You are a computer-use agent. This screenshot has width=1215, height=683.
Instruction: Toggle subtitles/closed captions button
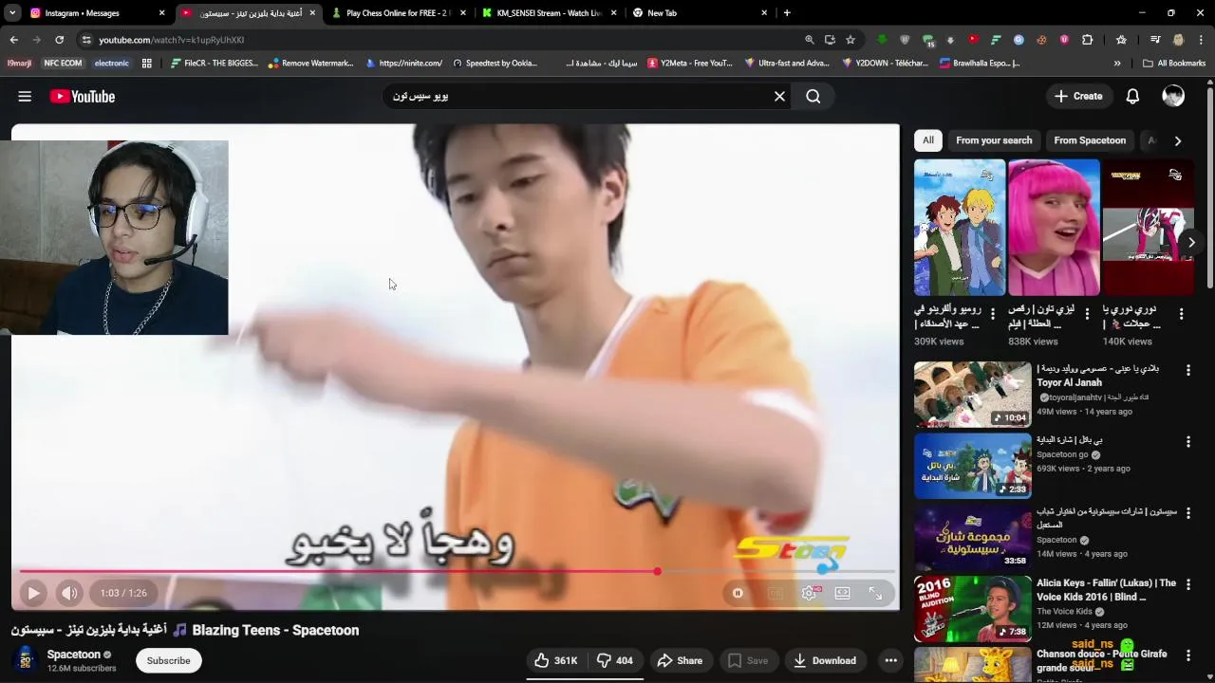(x=776, y=593)
